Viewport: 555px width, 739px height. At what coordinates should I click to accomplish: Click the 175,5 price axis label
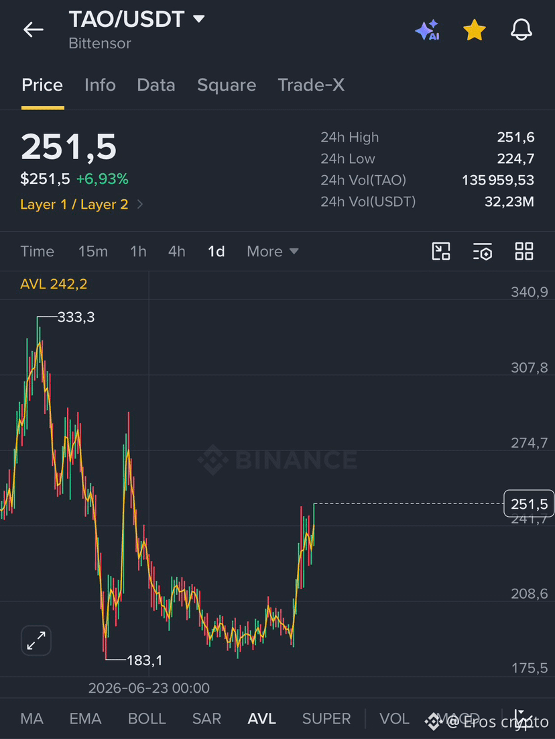(530, 669)
